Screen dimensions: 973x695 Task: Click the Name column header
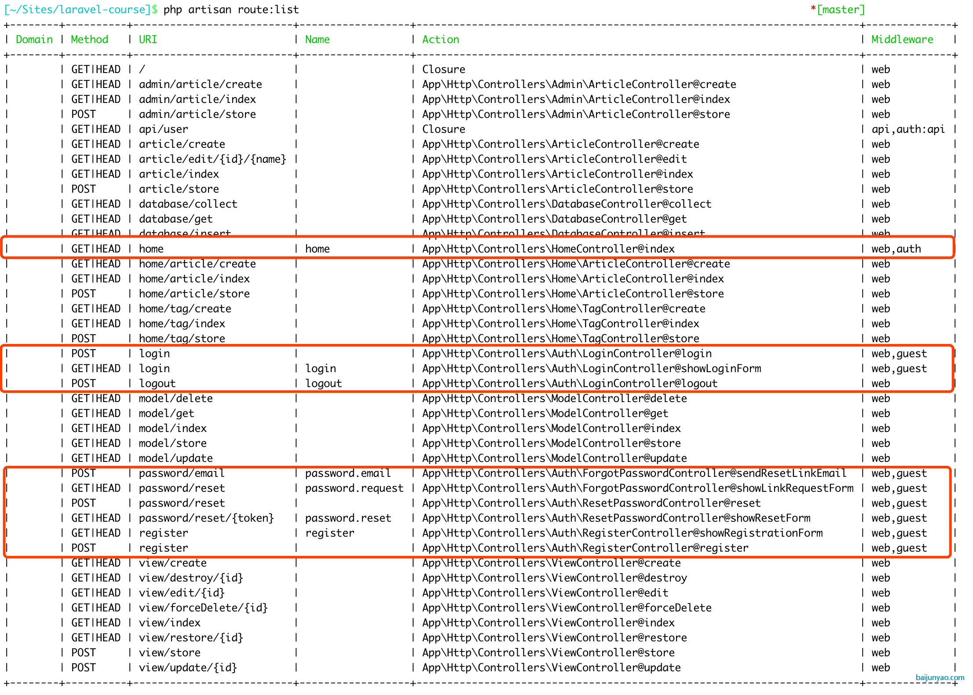tap(317, 40)
